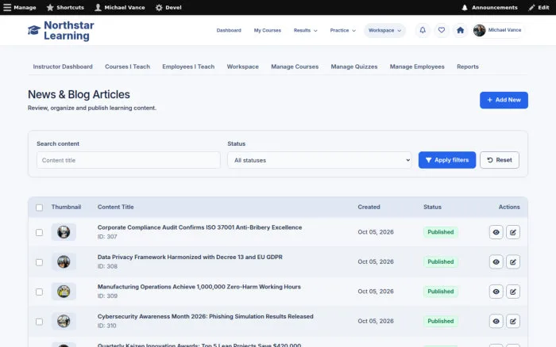Screen dimensions: 556x347
Task: Click the Add New button
Action: [x=504, y=100]
